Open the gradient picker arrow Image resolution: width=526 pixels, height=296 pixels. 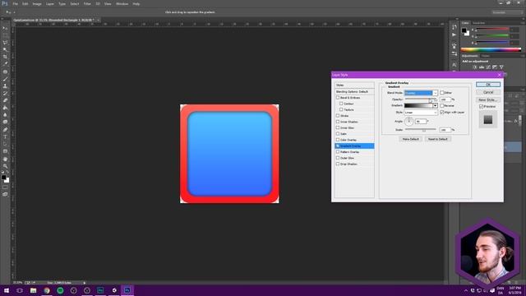[x=435, y=106]
